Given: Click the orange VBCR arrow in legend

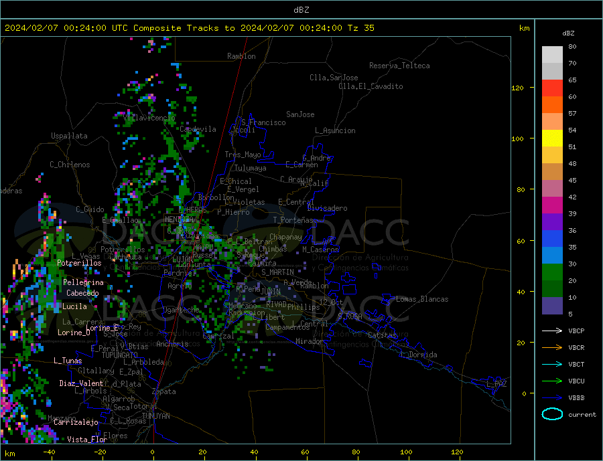Looking at the screenshot, I should point(552,348).
